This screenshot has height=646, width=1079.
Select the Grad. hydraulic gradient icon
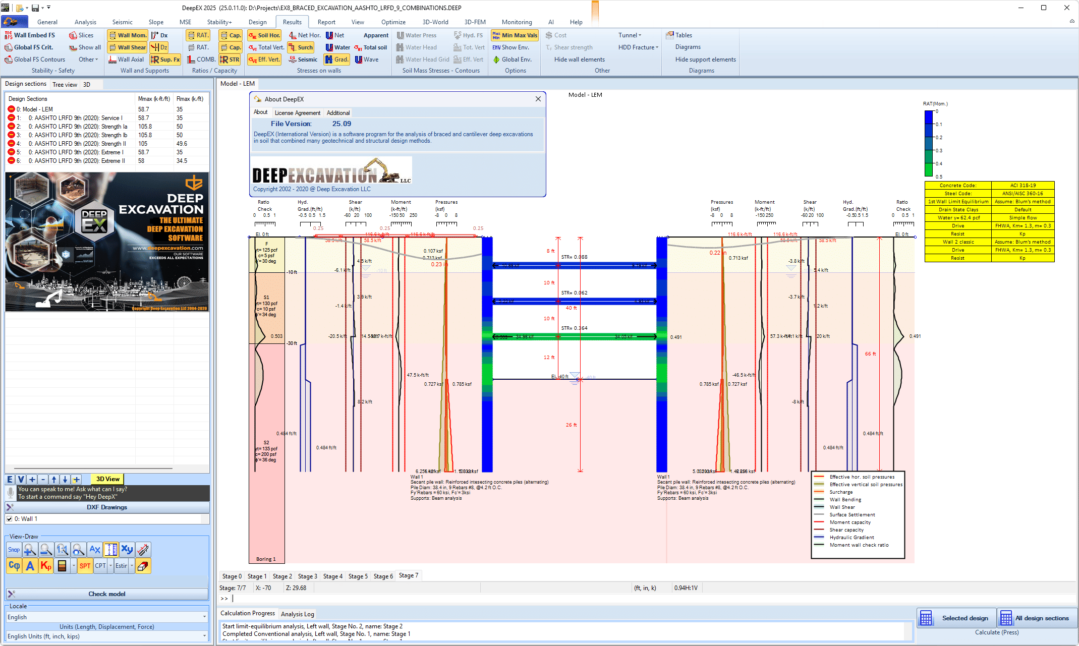tap(336, 59)
